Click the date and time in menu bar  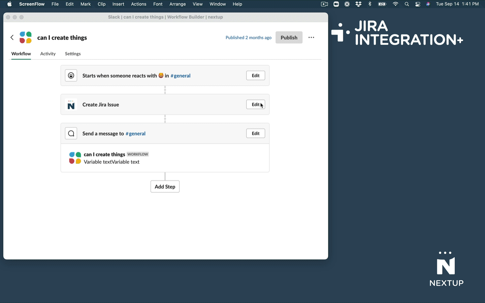click(457, 4)
